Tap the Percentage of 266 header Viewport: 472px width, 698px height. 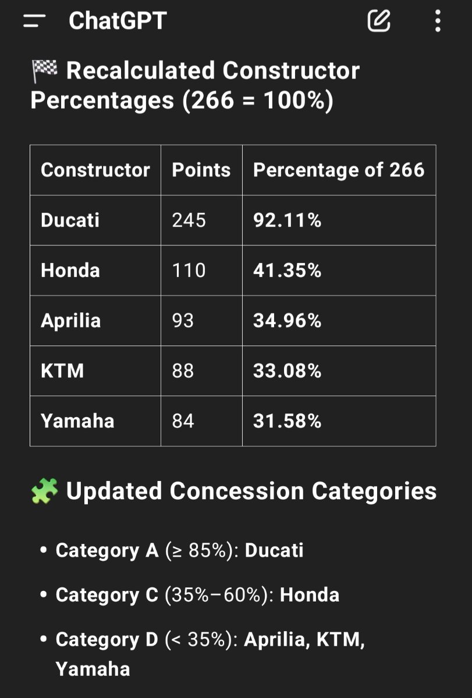pos(339,170)
